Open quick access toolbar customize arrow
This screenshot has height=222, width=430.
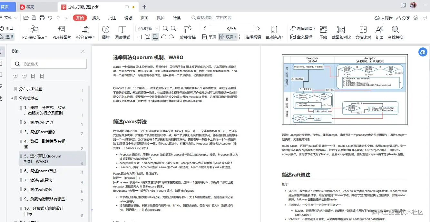pos(66,18)
